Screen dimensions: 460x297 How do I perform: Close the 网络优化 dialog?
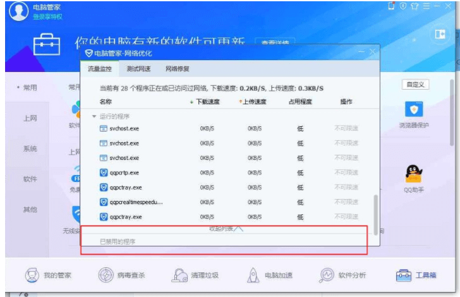(373, 52)
